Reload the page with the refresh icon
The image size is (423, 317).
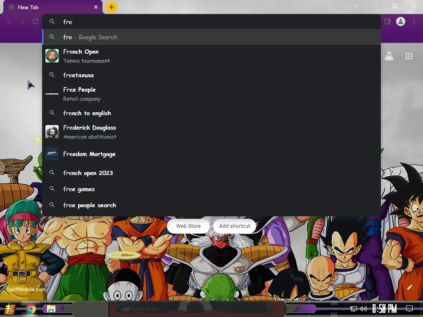pyautogui.click(x=36, y=21)
